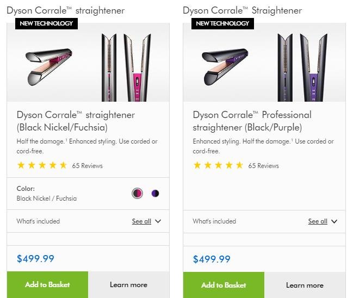Open the fuchsia straightener's star rating

(42, 165)
